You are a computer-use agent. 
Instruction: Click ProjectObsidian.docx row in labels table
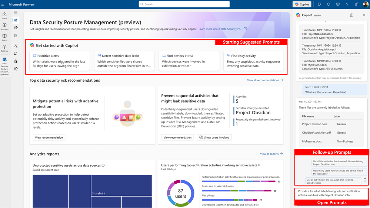click(331, 124)
